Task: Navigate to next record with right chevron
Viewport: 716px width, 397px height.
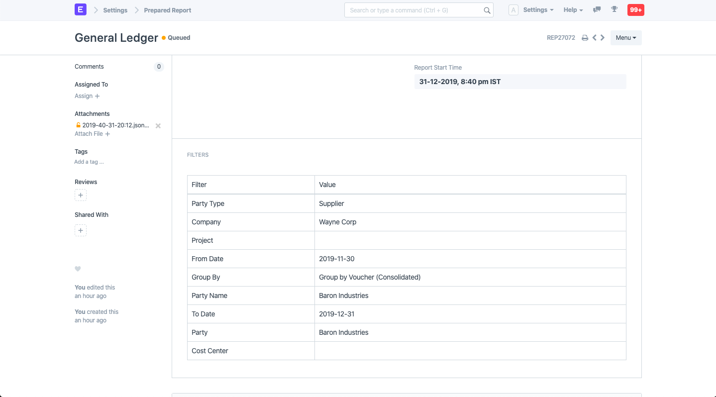Action: (602, 37)
